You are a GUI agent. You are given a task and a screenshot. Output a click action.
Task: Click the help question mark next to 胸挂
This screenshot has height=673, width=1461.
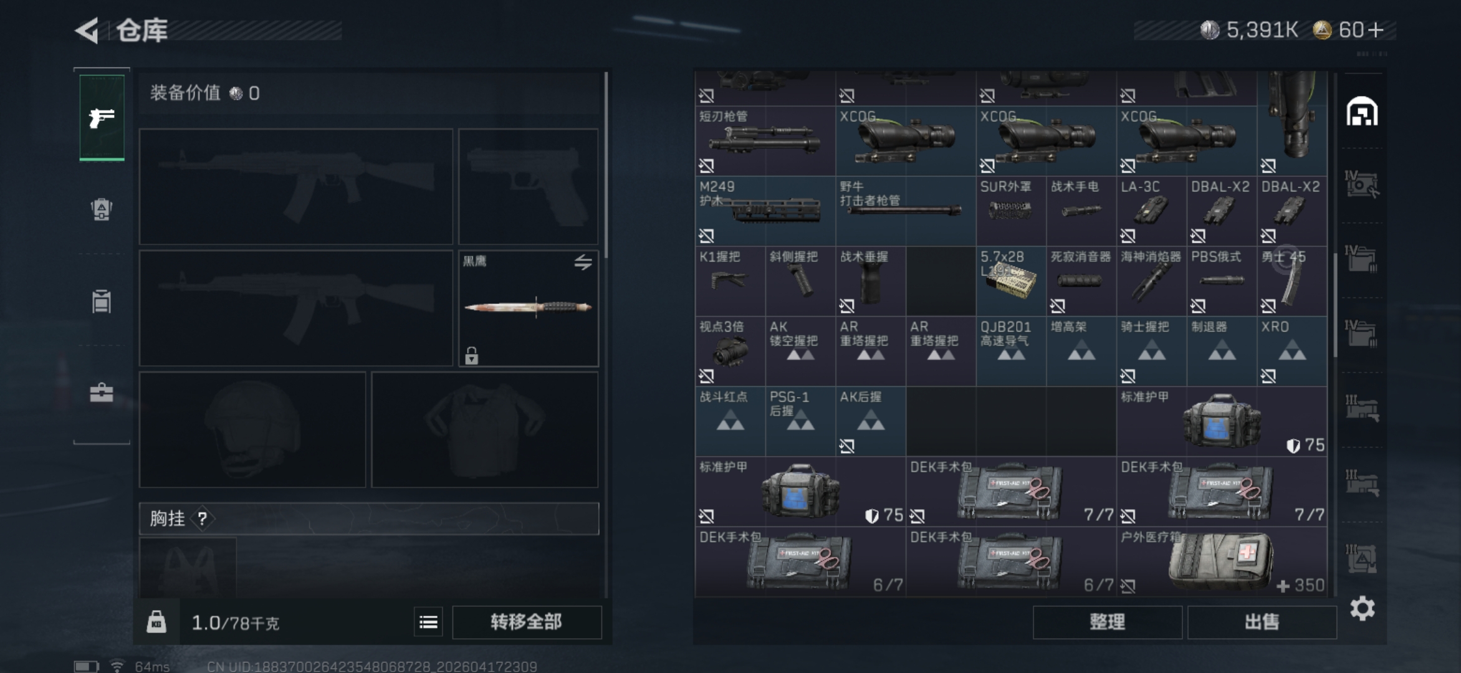(x=203, y=518)
